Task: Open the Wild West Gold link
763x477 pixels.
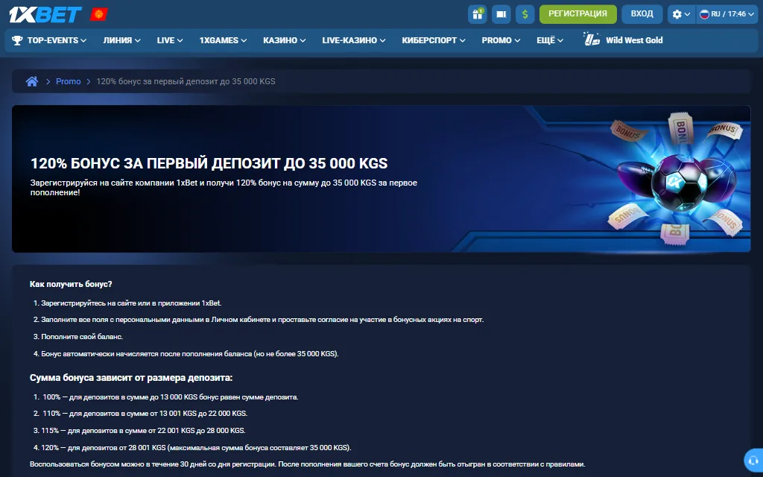Action: tap(634, 40)
